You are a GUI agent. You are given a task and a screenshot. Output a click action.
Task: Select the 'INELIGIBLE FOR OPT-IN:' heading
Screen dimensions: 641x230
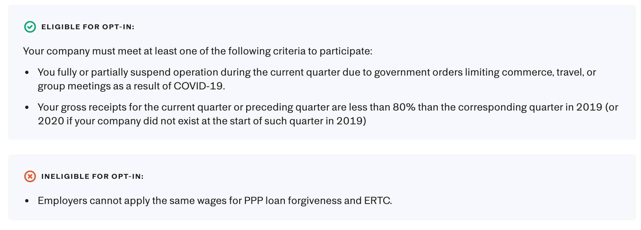[93, 176]
